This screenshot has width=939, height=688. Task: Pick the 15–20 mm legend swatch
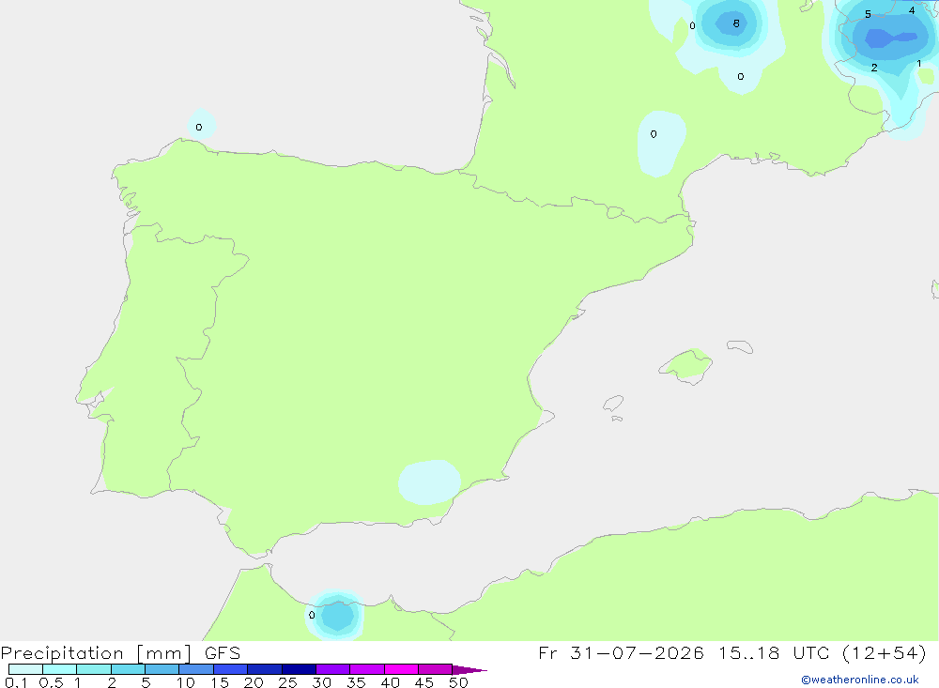coord(231,669)
